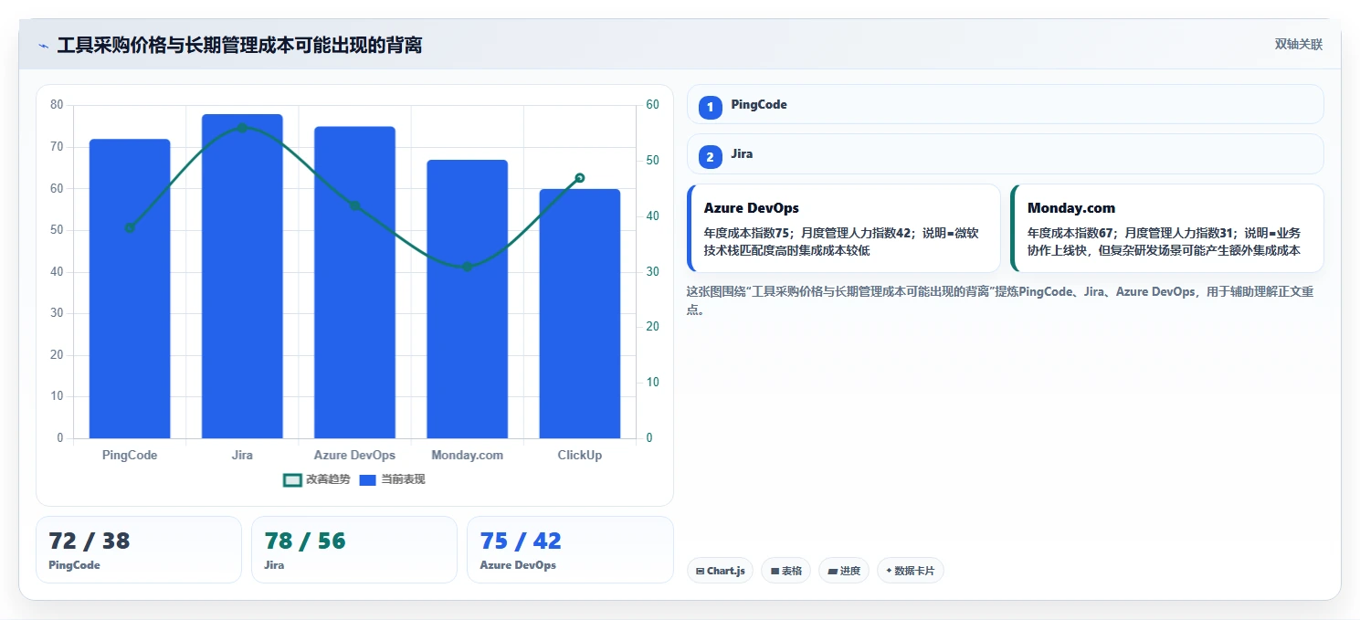
Task: Click the ClickUp x-axis label
Action: 579,455
